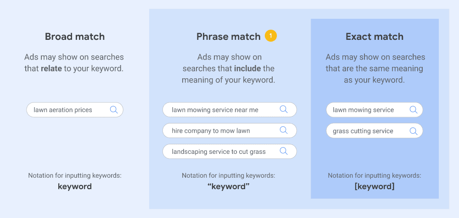
Task: Click the 'Exact match' heading
Action: pos(375,37)
